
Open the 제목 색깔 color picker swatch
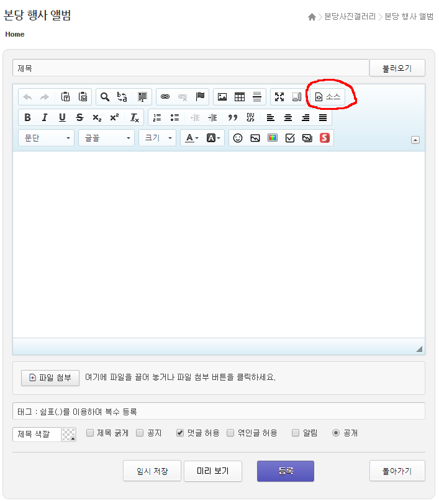coord(68,434)
